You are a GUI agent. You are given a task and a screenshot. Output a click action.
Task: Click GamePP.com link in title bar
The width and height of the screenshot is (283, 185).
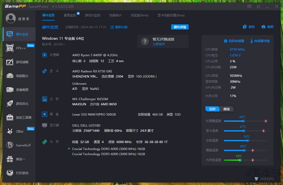[38, 6]
